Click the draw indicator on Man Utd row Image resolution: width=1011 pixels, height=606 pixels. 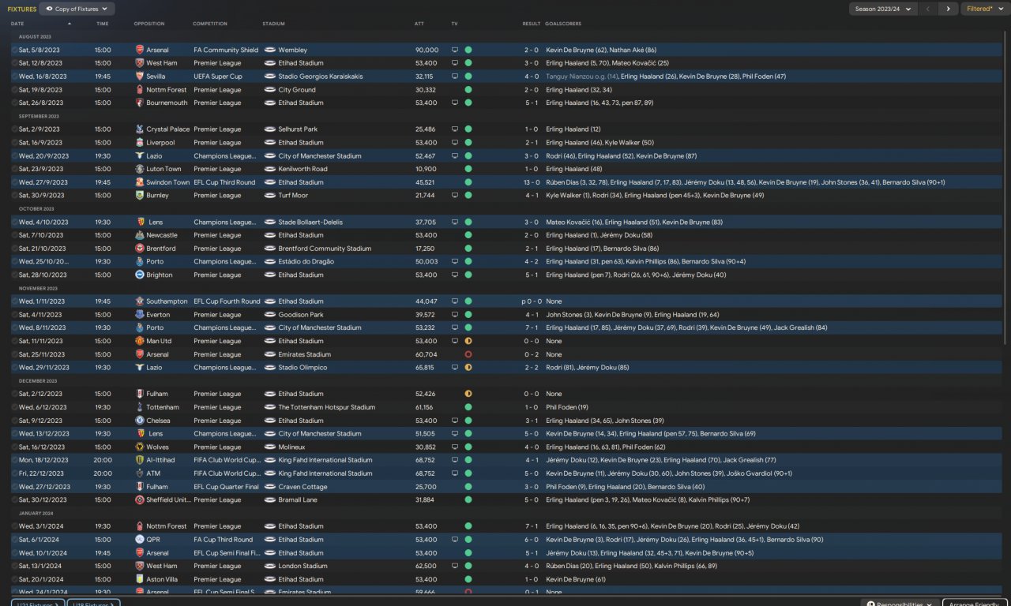468,341
